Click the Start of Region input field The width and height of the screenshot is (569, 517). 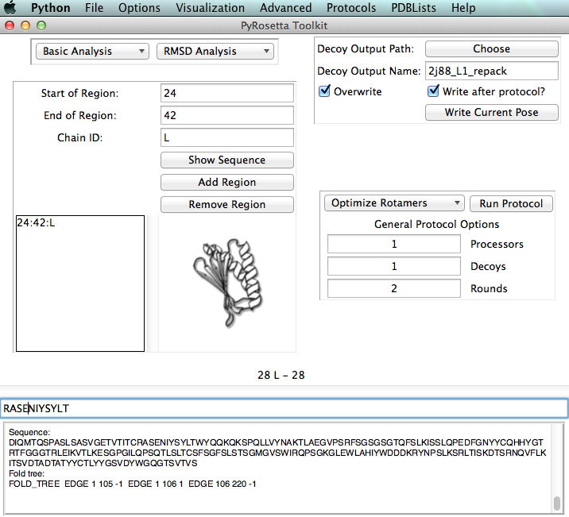[226, 94]
